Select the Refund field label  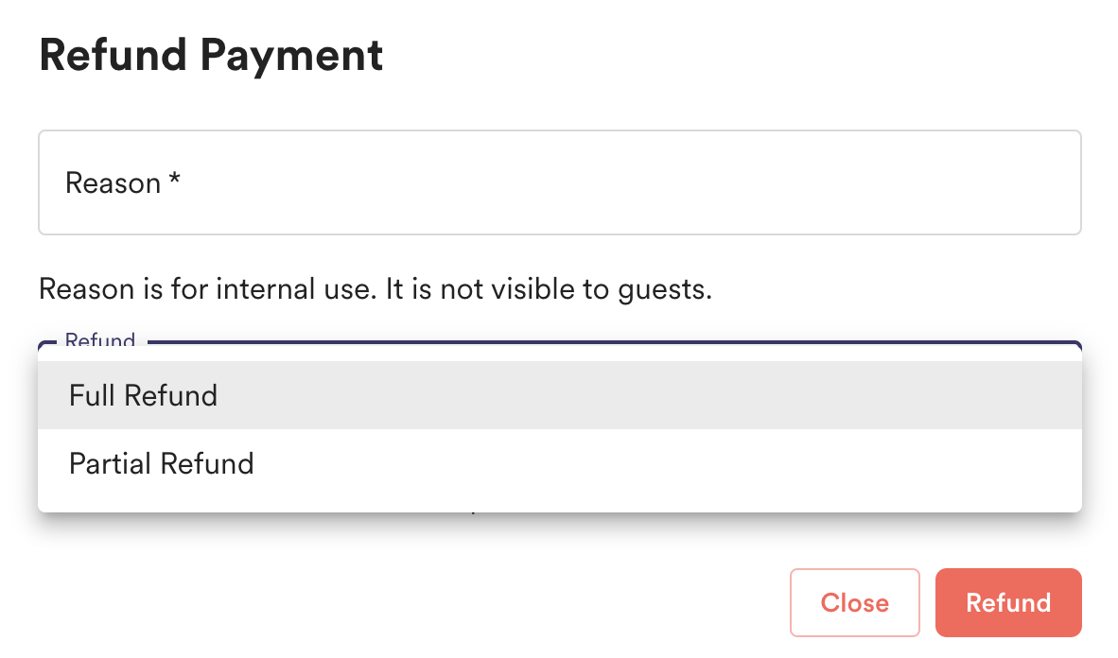coord(98,341)
